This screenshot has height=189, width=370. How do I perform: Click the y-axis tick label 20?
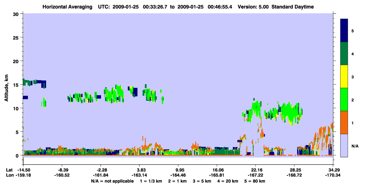(x=17, y=61)
